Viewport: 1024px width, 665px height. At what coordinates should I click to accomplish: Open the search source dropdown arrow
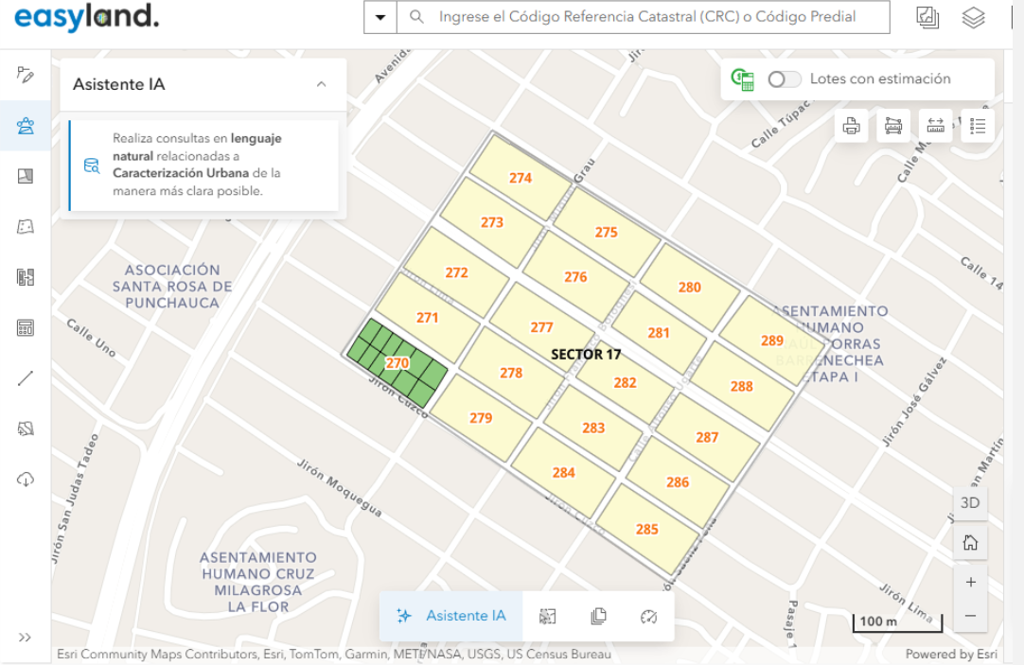click(380, 17)
